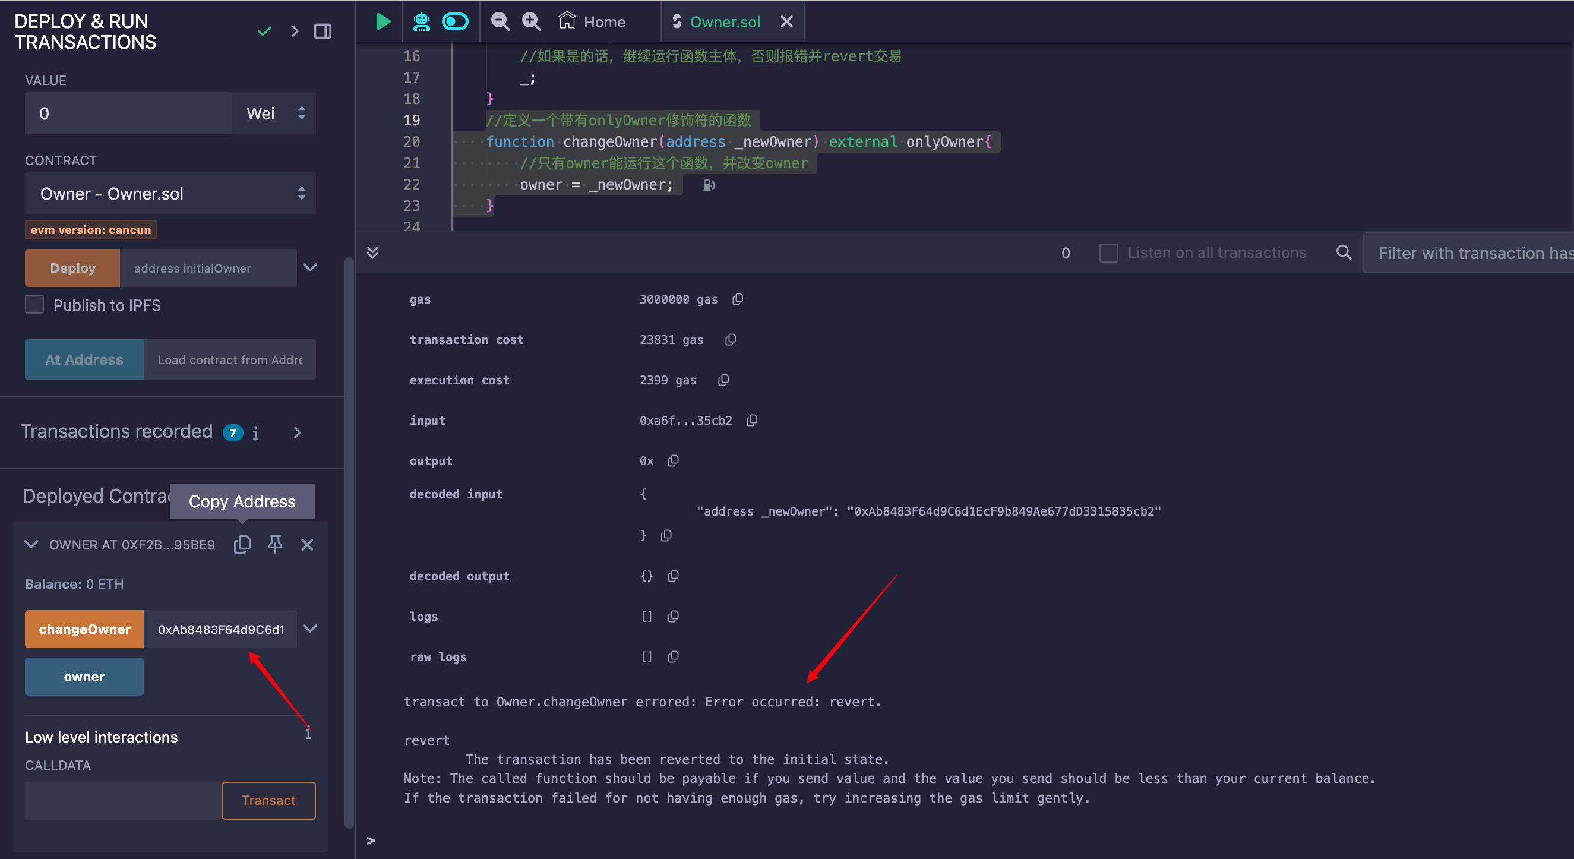Screen dimensions: 1574x859
Task: Click the Transact button for calldata
Action: [x=269, y=801]
